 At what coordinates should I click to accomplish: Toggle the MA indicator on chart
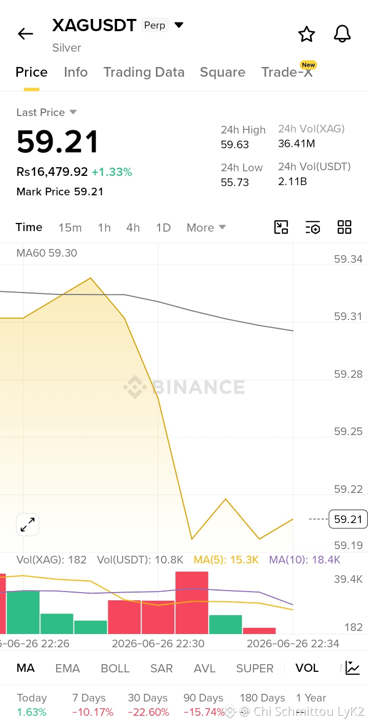pos(26,668)
